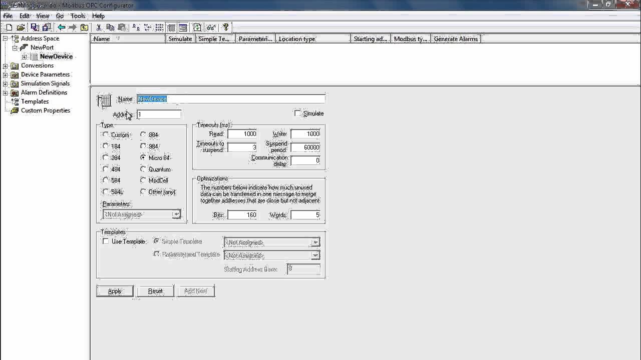641x360 pixels.
Task: Click the Apply button
Action: tap(115, 291)
